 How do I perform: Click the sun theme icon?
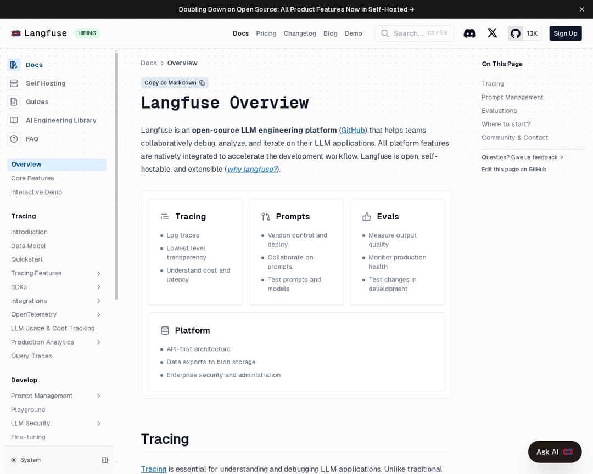point(14,460)
